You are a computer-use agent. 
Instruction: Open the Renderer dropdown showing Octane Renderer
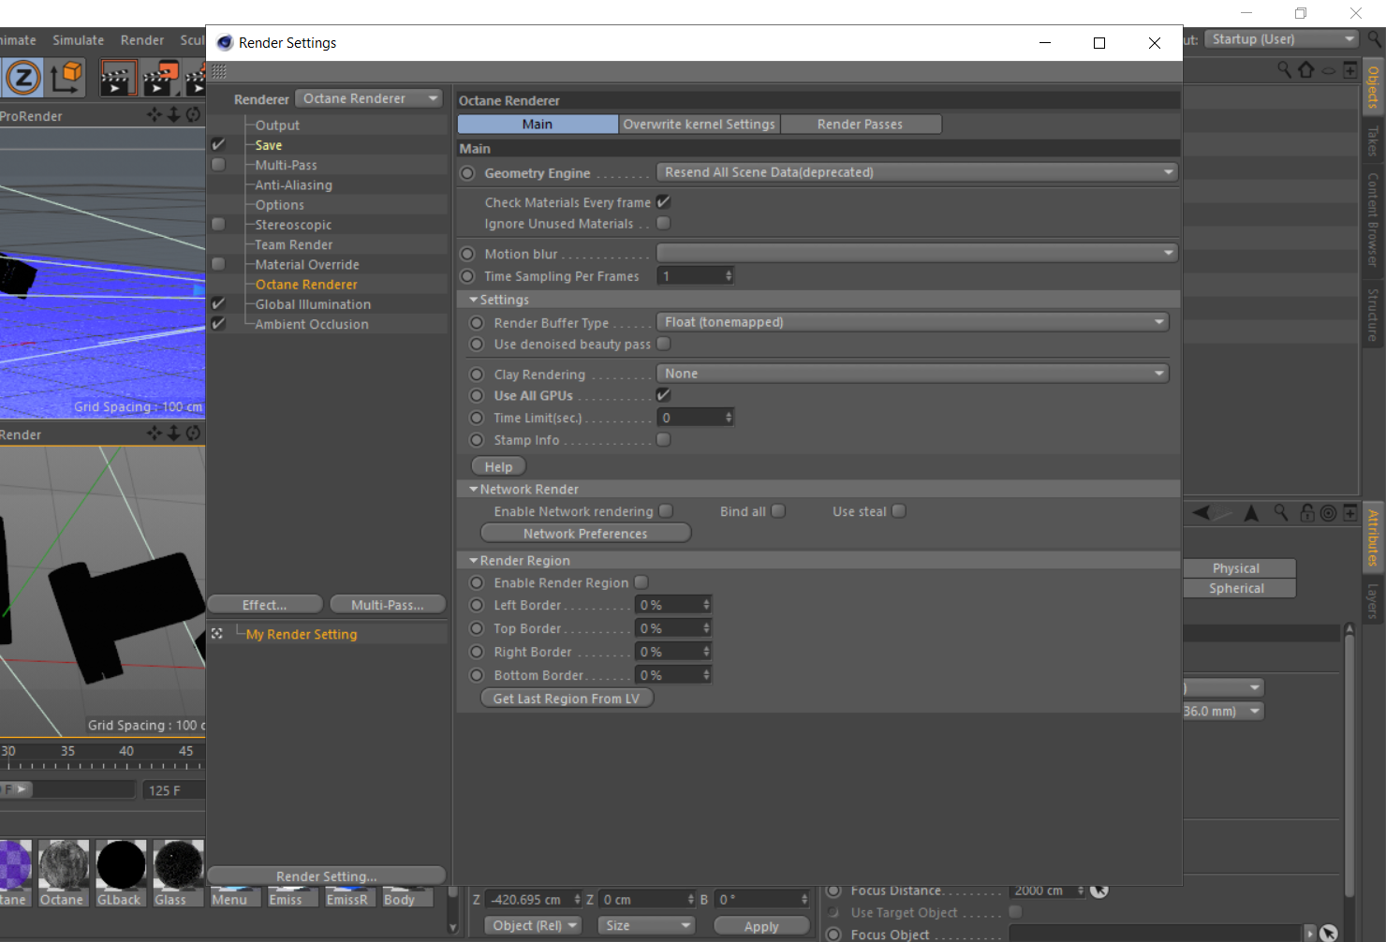click(370, 98)
